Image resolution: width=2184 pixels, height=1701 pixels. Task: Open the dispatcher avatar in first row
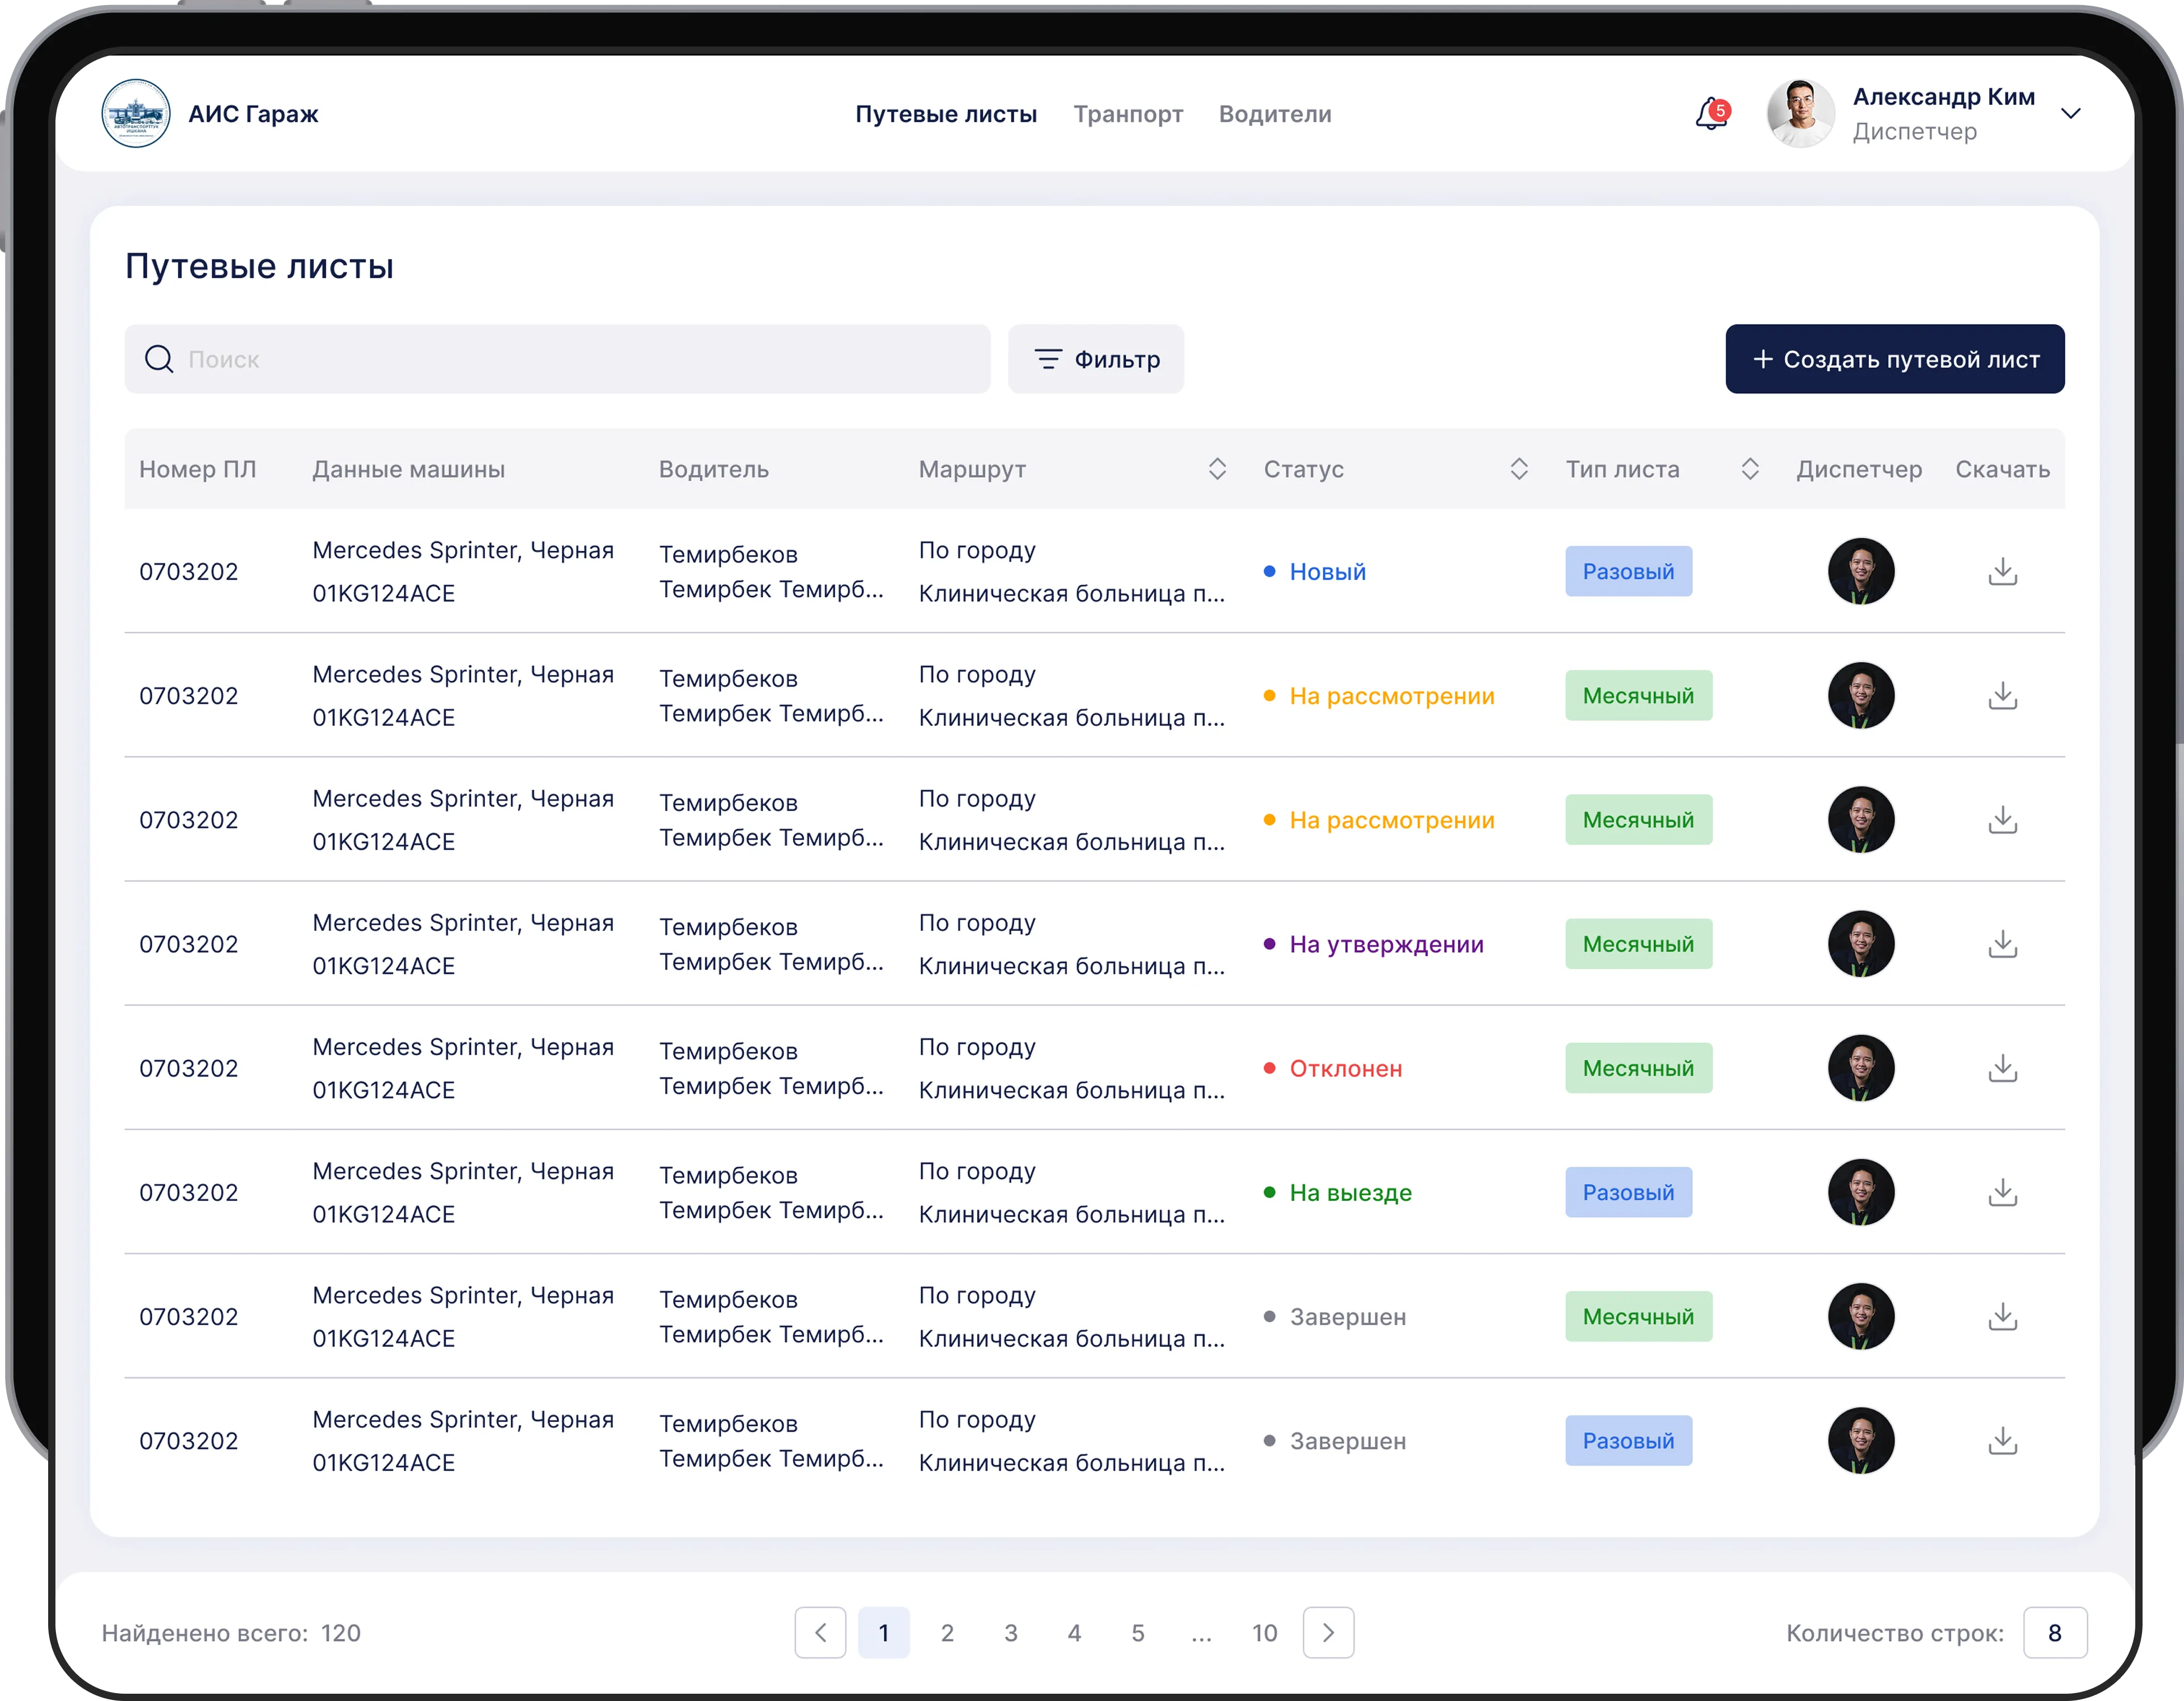(1861, 572)
